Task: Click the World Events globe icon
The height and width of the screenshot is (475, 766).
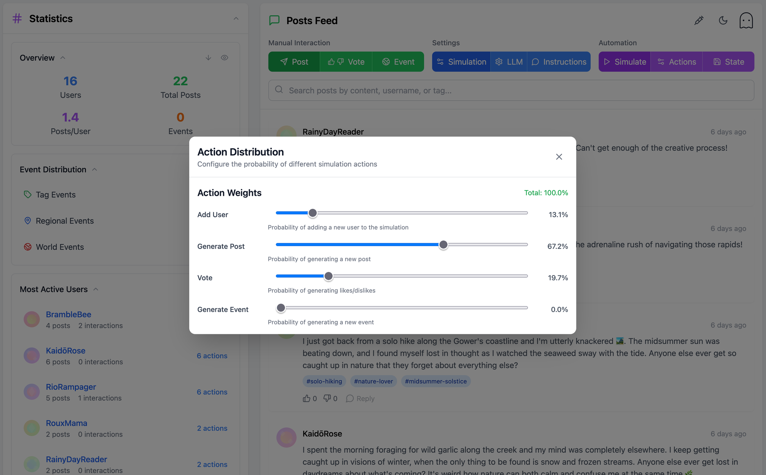Action: point(28,247)
